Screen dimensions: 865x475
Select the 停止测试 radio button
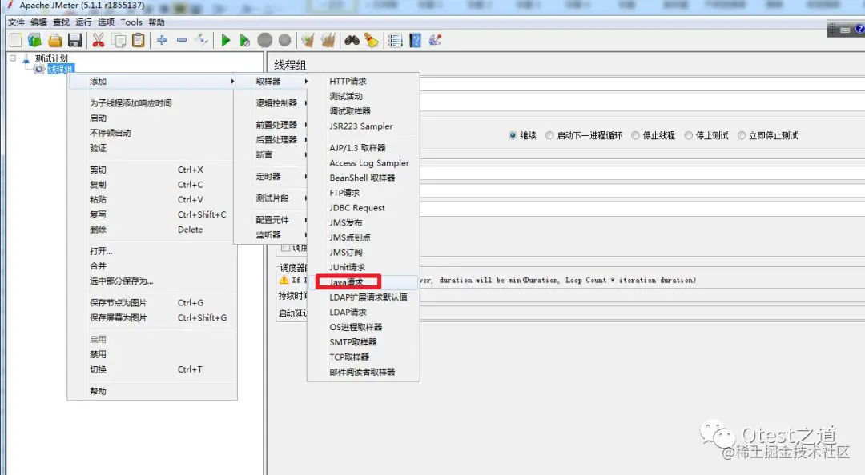pos(689,136)
